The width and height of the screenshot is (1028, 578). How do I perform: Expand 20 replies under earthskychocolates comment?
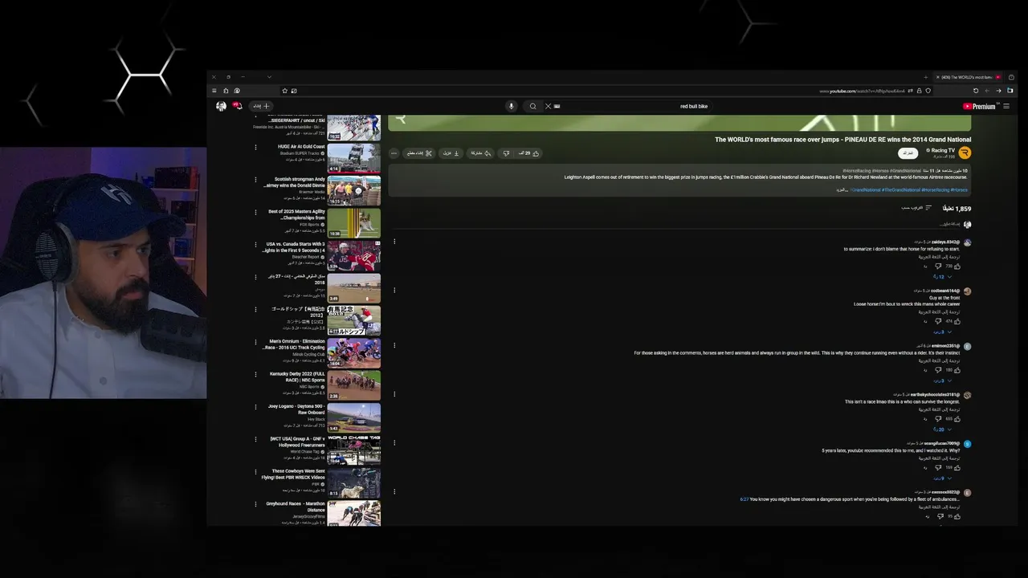(x=942, y=429)
